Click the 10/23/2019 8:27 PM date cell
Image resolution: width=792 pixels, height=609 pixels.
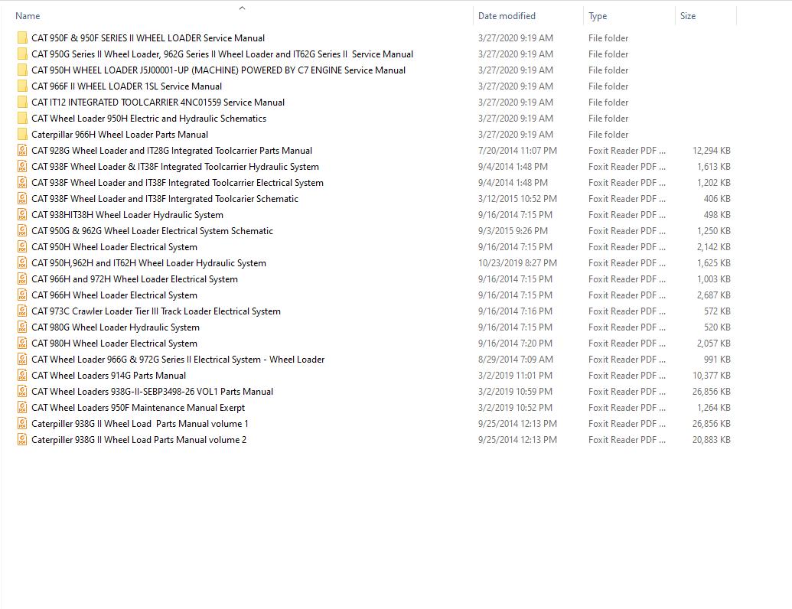point(517,263)
